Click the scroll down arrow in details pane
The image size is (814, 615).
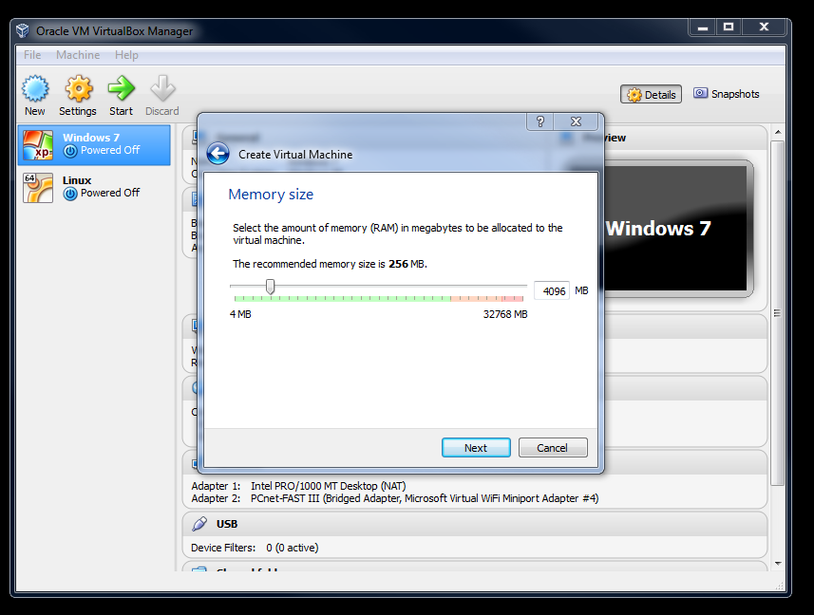tap(778, 563)
